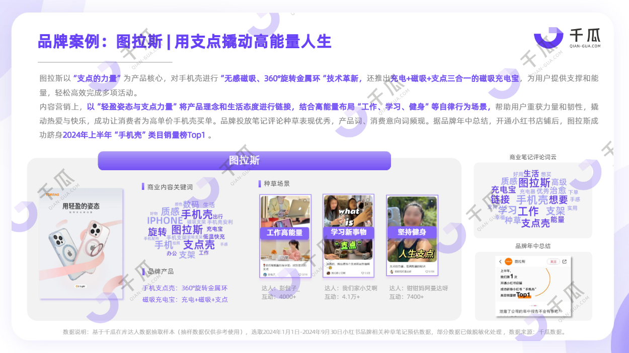Select the purple 图拉斯 header bar
This screenshot has width=629, height=353.
244,161
